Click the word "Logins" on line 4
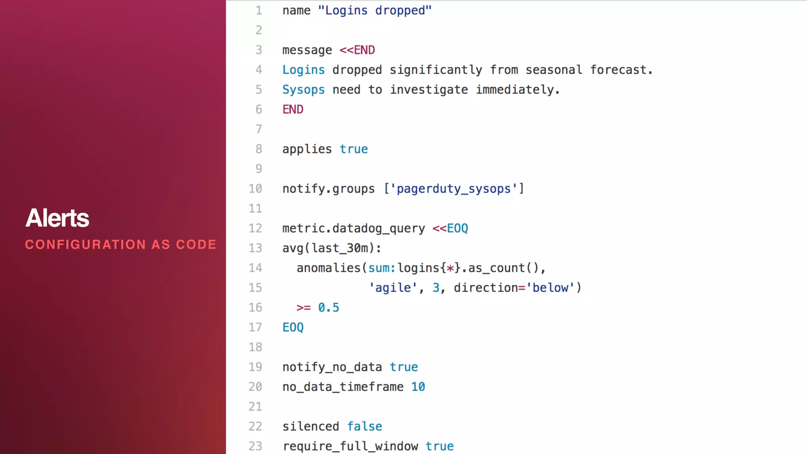 (303, 70)
